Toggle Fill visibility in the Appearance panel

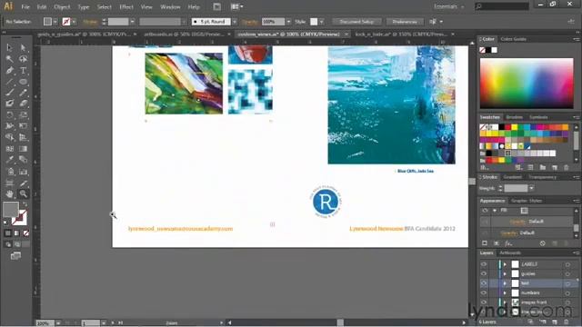pyautogui.click(x=485, y=210)
